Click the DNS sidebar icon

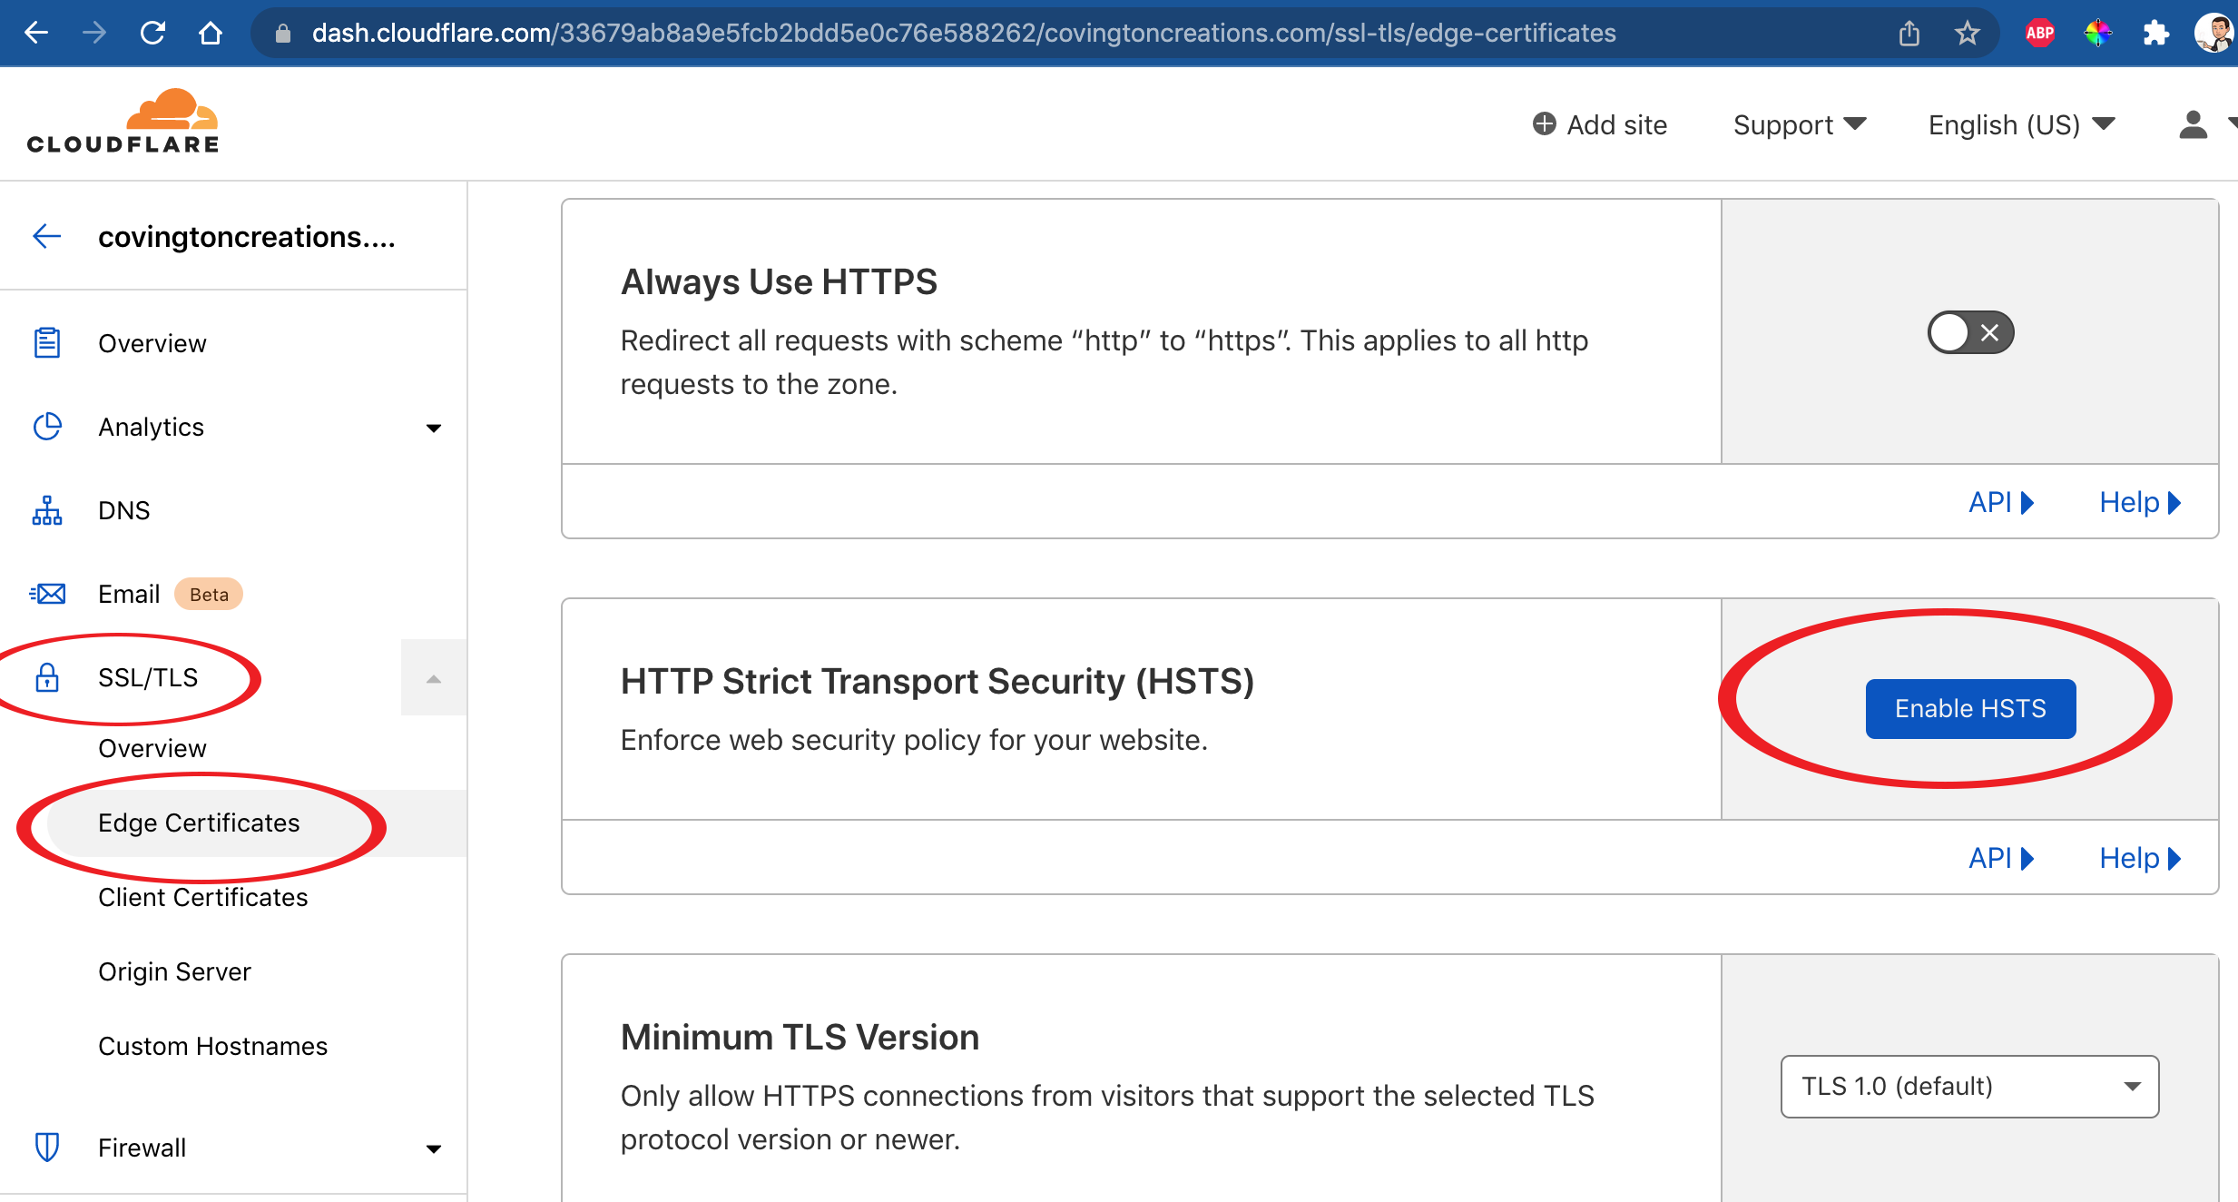coord(47,511)
